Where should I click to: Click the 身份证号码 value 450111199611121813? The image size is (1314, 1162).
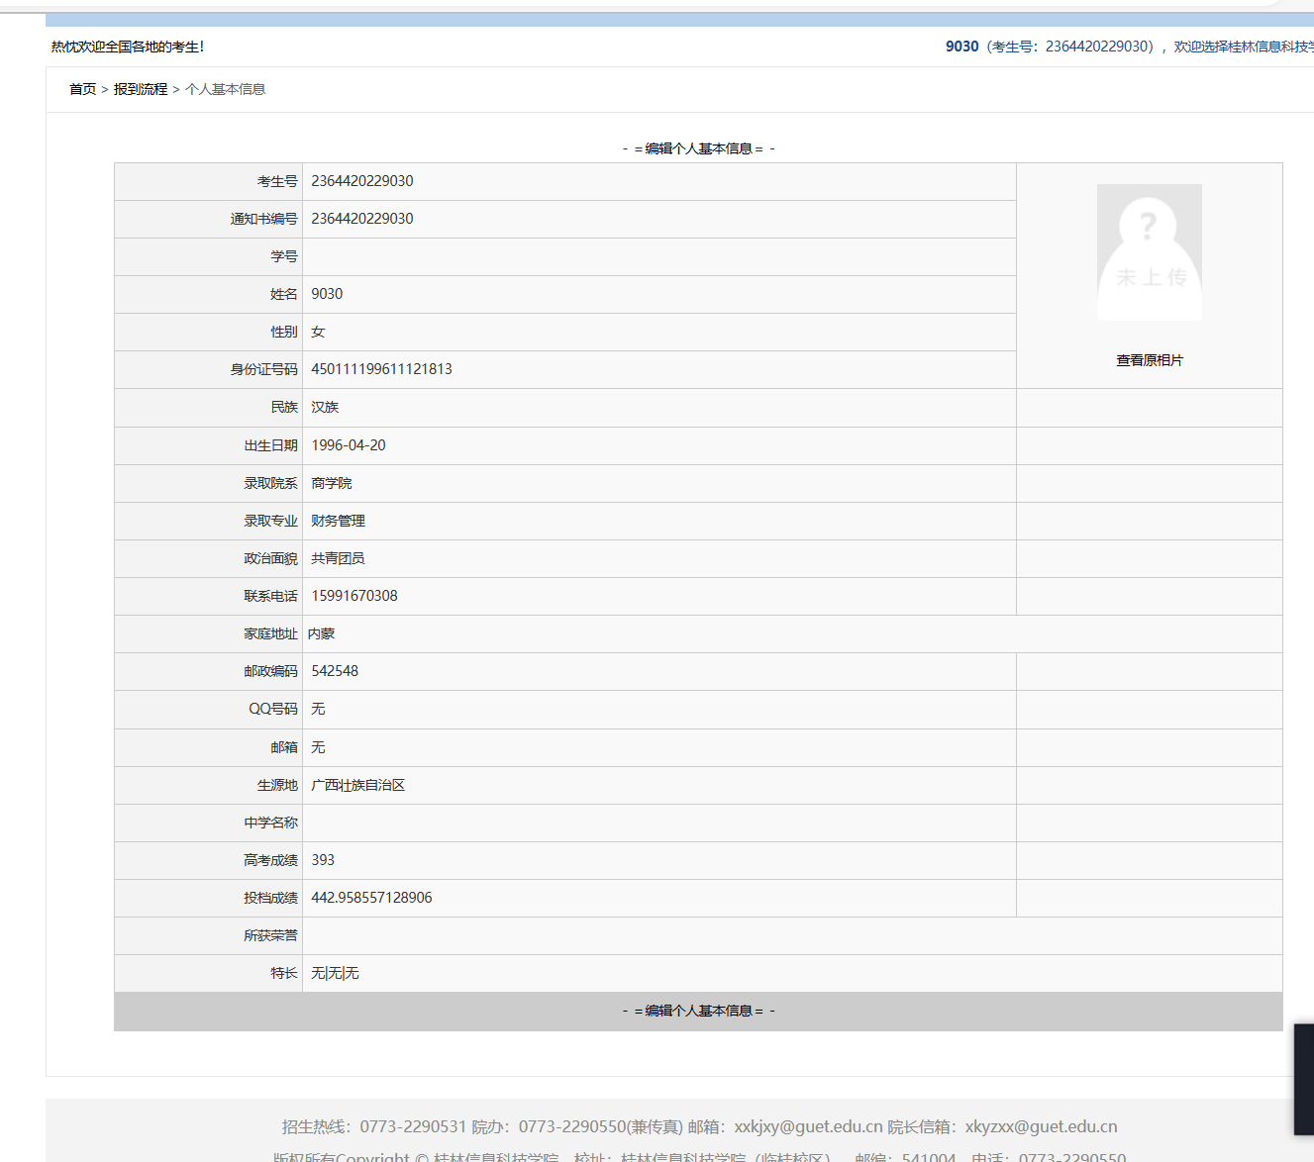tap(381, 369)
